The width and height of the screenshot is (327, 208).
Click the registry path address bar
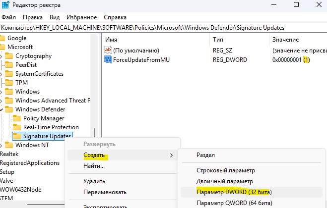(x=164, y=28)
